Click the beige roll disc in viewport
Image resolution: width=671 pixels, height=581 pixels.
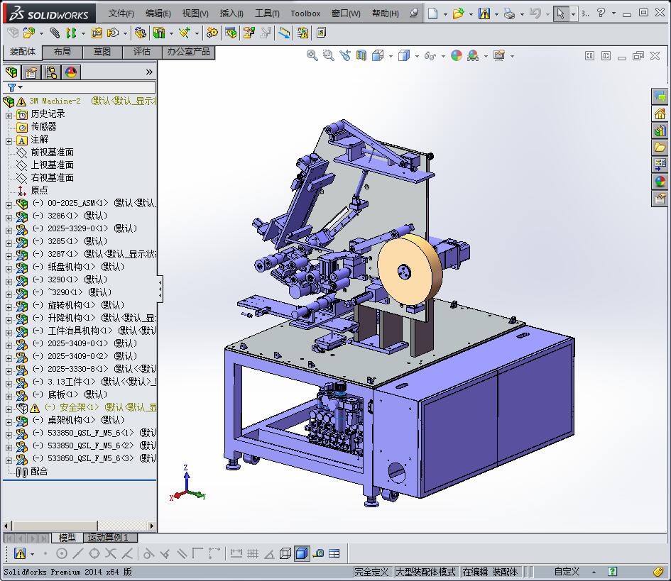click(409, 270)
